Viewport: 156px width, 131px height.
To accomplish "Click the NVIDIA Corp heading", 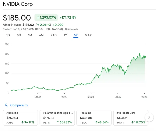I will pos(18,4).
